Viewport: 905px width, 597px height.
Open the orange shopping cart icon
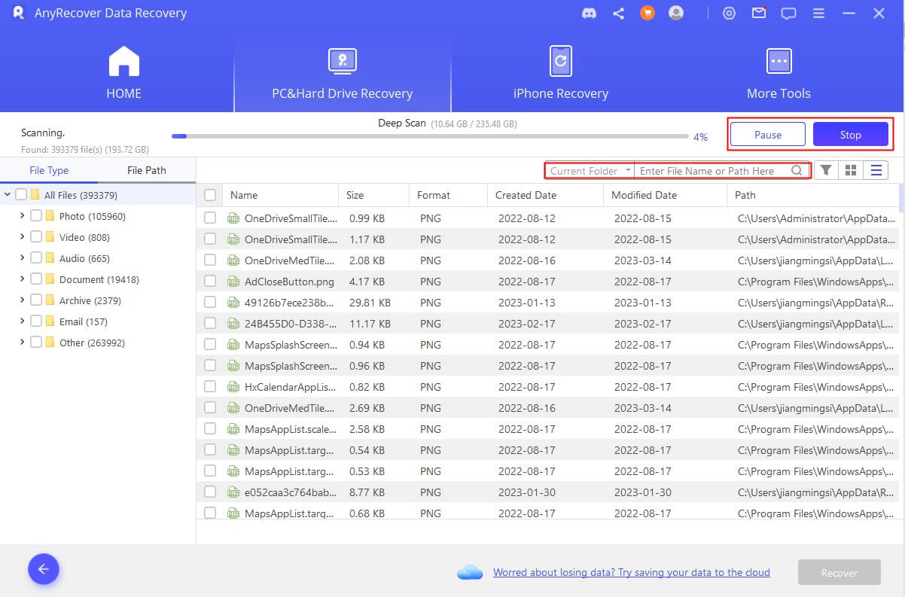(647, 14)
